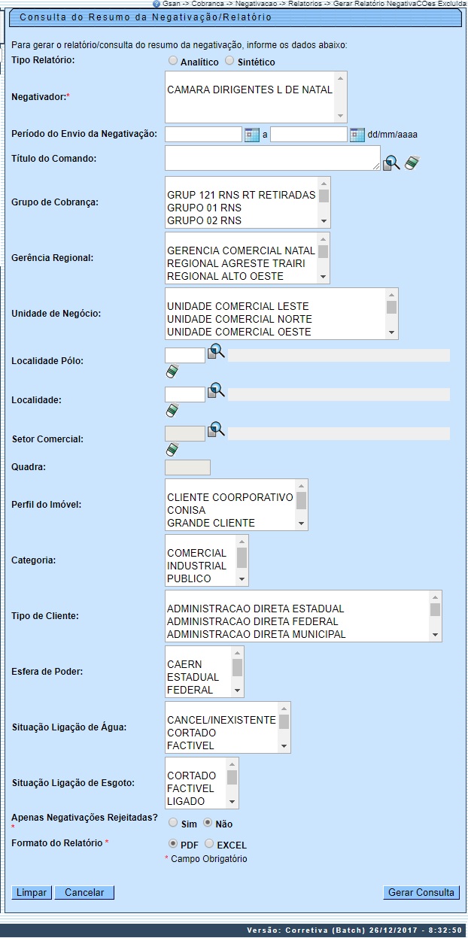Select COMERCIAL category
Screen dimensions: 468x938
[196, 553]
